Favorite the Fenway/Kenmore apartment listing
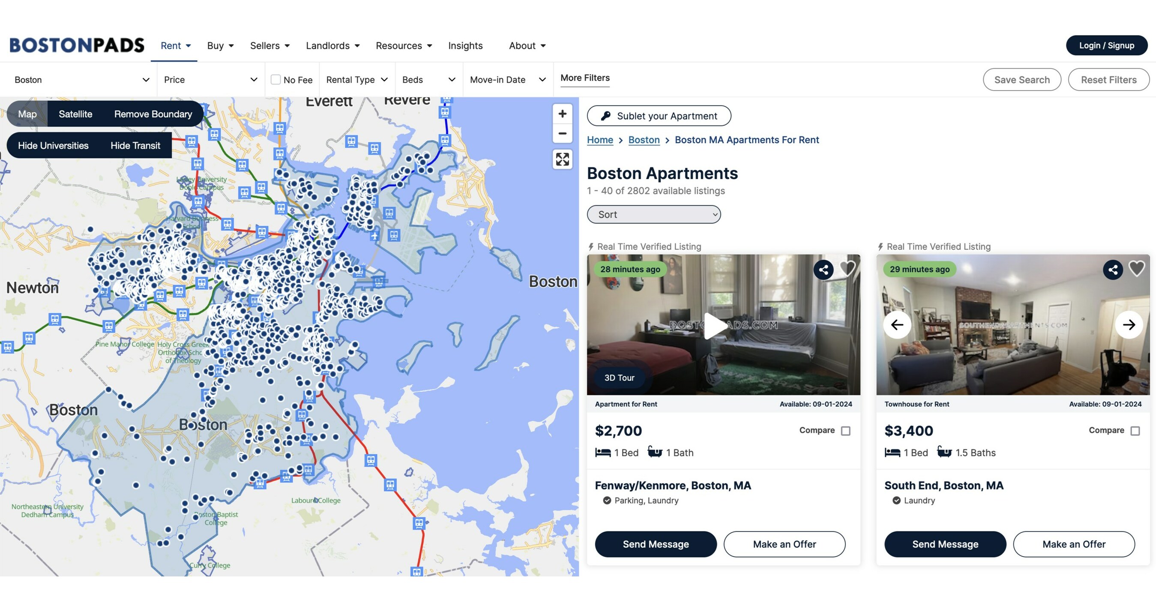 (847, 269)
